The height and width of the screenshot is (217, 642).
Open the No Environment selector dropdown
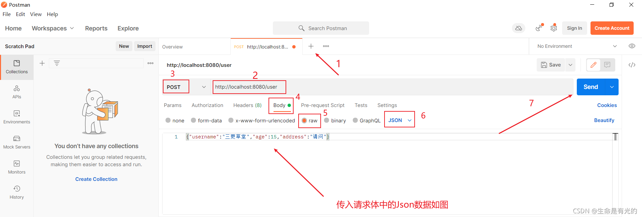(x=577, y=46)
